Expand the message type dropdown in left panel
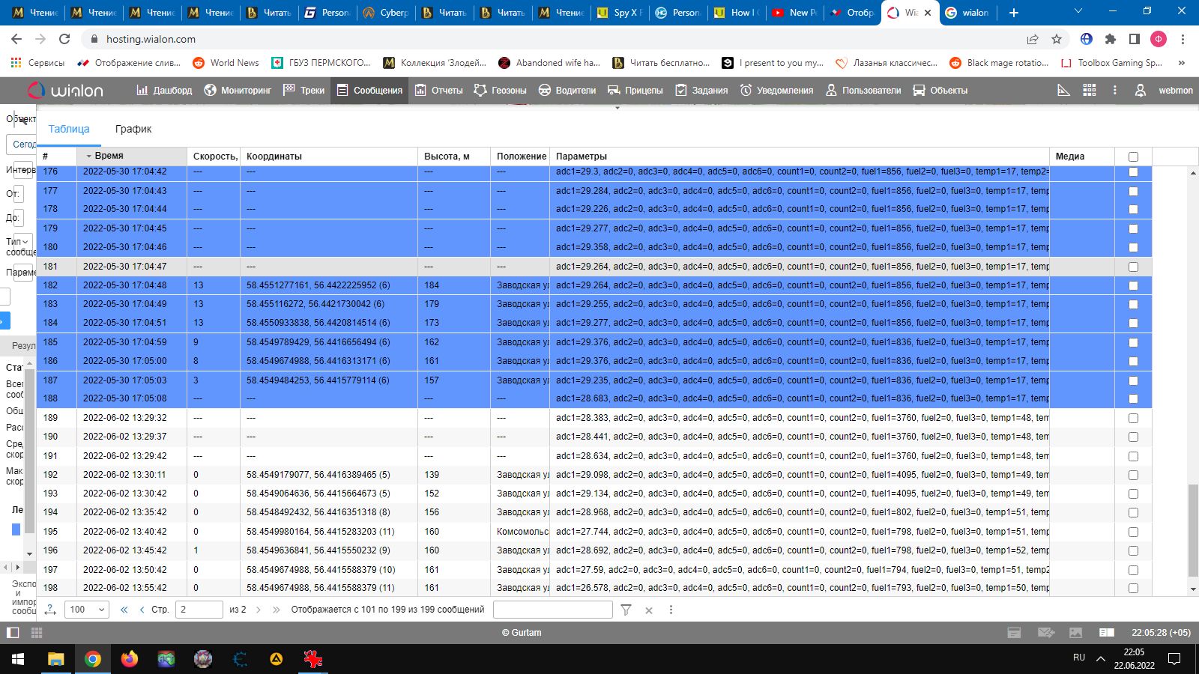This screenshot has height=674, width=1199. [23, 242]
